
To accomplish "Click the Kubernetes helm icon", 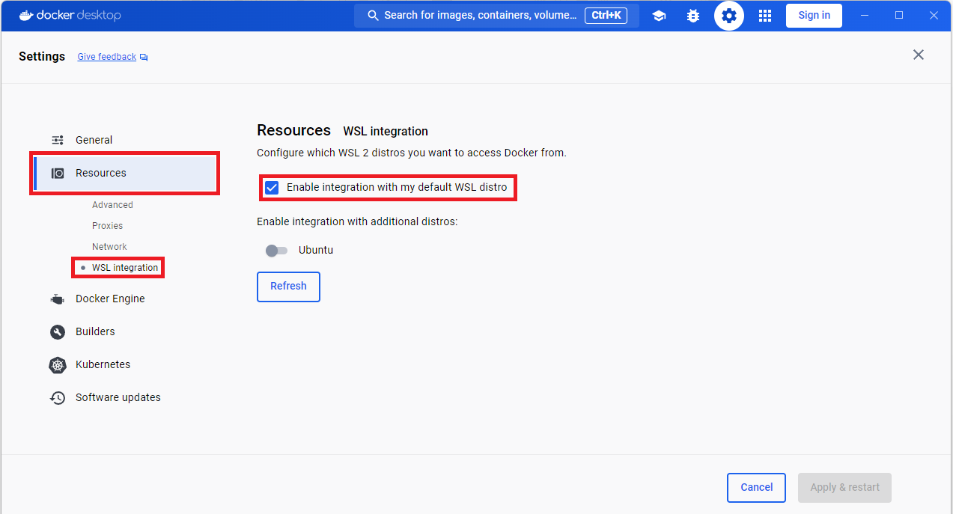I will pyautogui.click(x=58, y=365).
